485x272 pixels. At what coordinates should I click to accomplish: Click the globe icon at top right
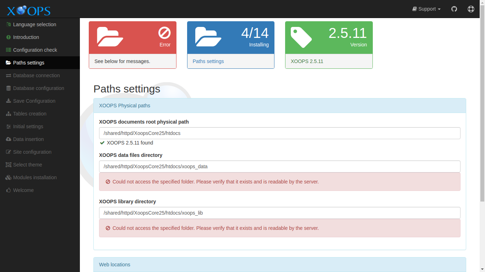coord(471,9)
